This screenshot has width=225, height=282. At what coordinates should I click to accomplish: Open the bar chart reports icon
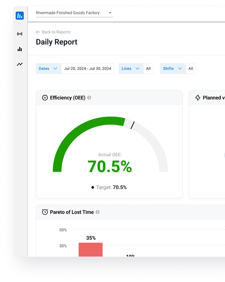click(x=20, y=49)
